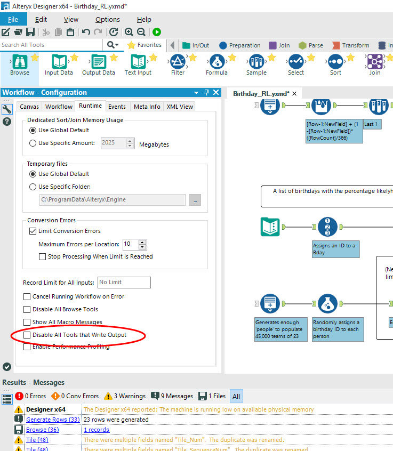Filter results by 9 Messages
This screenshot has height=451, width=393.
pos(172,396)
